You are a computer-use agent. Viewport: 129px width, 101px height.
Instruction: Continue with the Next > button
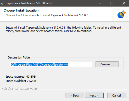point(94,95)
